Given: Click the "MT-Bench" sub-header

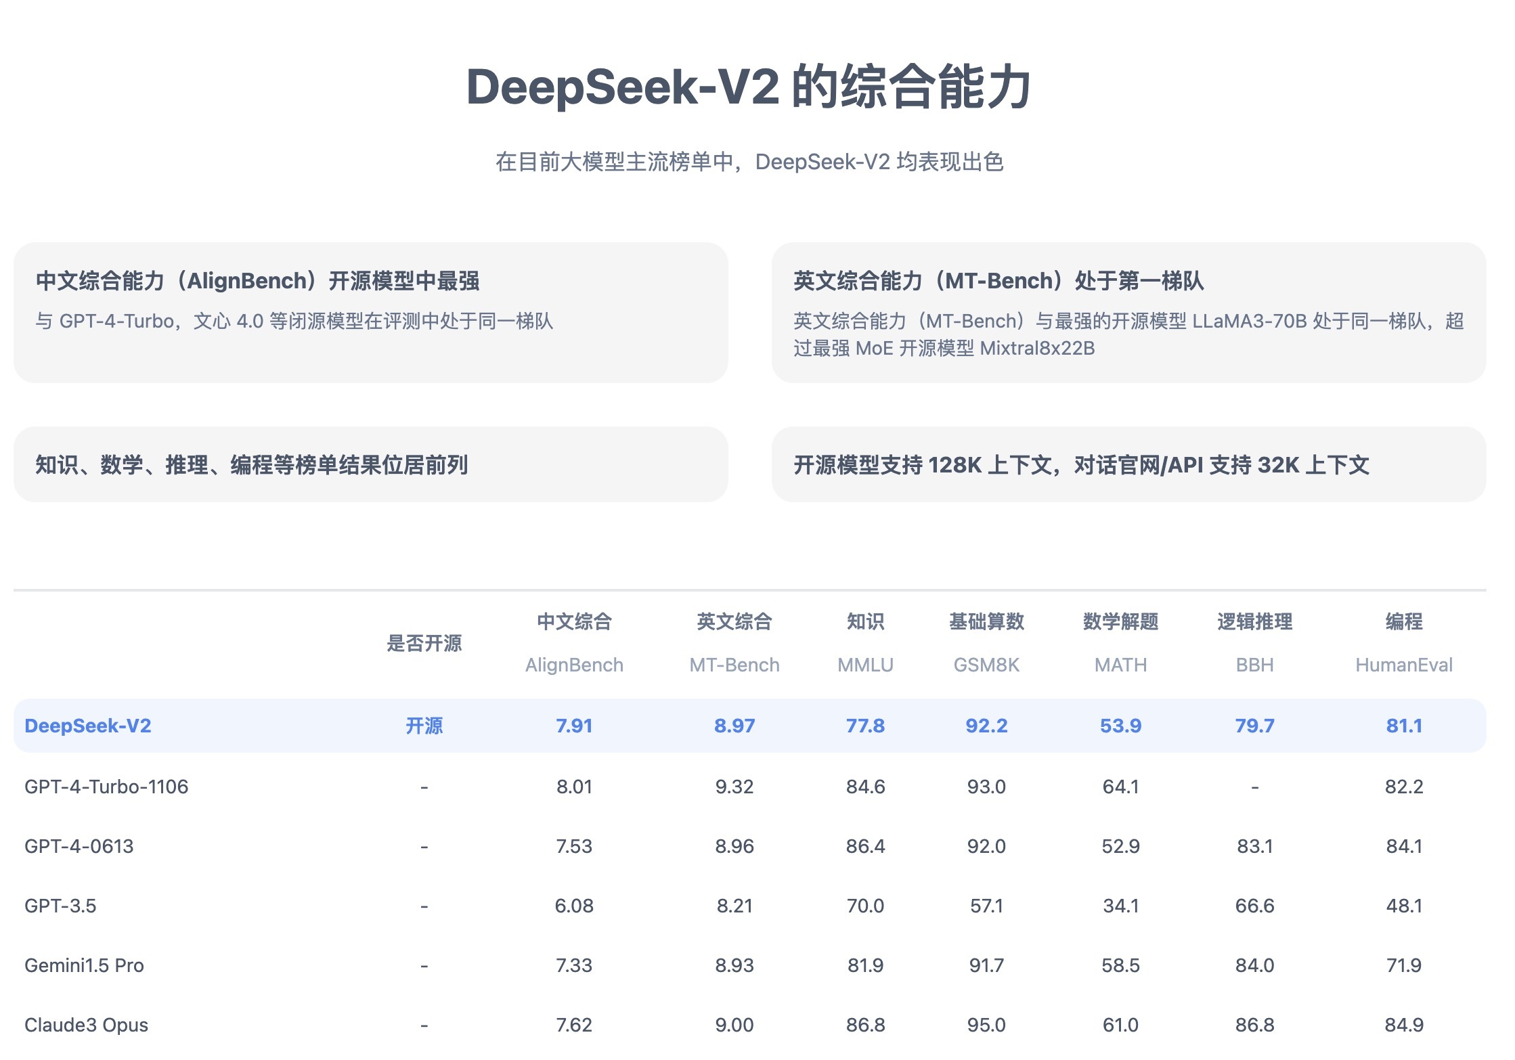Looking at the screenshot, I should point(734,665).
